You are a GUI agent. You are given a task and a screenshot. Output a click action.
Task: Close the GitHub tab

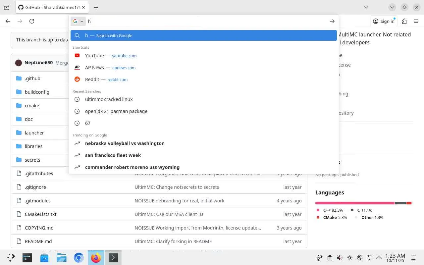pos(83,7)
